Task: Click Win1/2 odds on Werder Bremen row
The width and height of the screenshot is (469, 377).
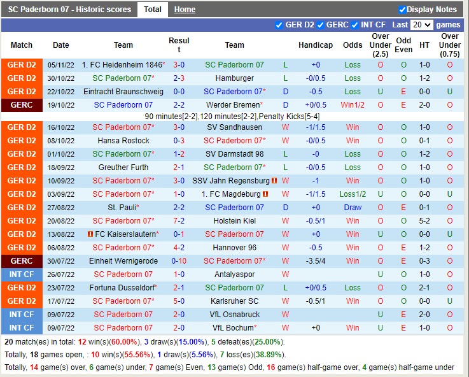Action: pyautogui.click(x=353, y=105)
